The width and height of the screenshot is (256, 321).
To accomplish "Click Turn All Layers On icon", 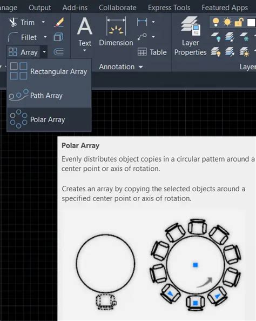I will point(215,52).
